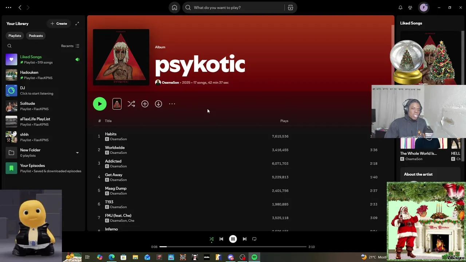Open the three-dot app menu at top left
Screen dimensions: 466x262
coord(8,7)
